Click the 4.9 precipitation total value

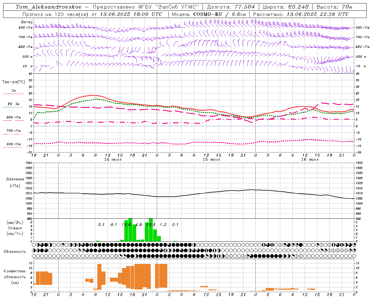point(139,224)
